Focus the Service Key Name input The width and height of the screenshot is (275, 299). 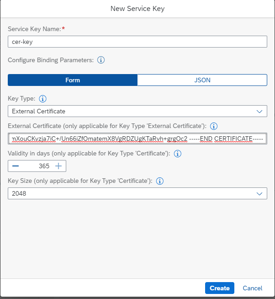pyautogui.click(x=137, y=42)
